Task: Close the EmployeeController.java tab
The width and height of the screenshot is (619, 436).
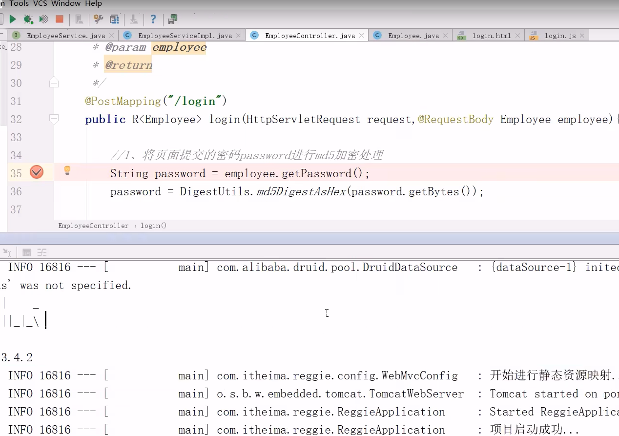Action: 361,36
